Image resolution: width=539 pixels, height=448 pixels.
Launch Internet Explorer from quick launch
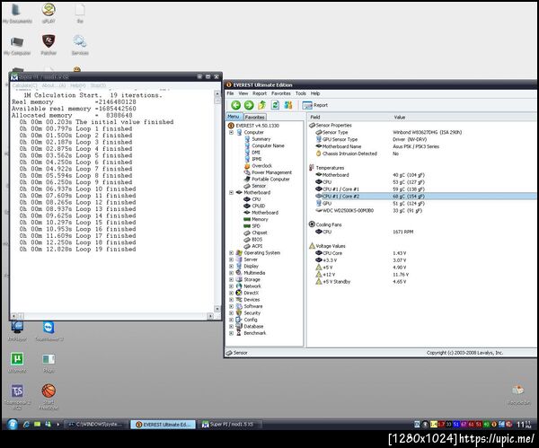click(x=26, y=425)
